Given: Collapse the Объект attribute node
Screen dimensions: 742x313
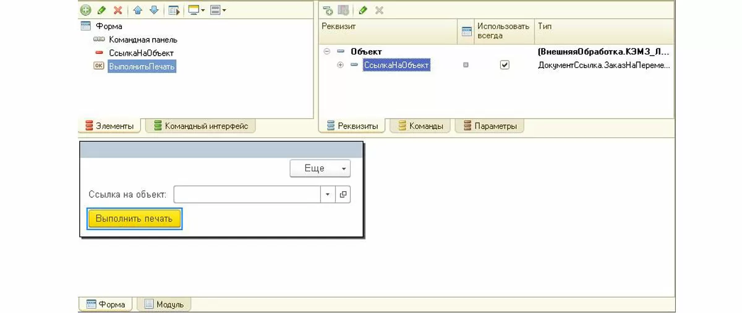Looking at the screenshot, I should click(327, 51).
